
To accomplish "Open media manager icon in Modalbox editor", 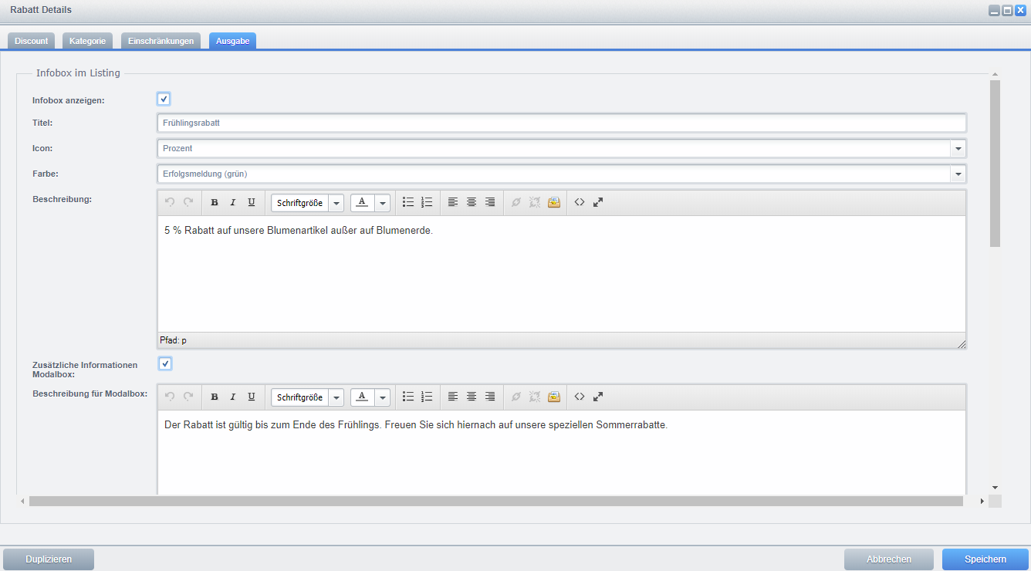I will [553, 397].
